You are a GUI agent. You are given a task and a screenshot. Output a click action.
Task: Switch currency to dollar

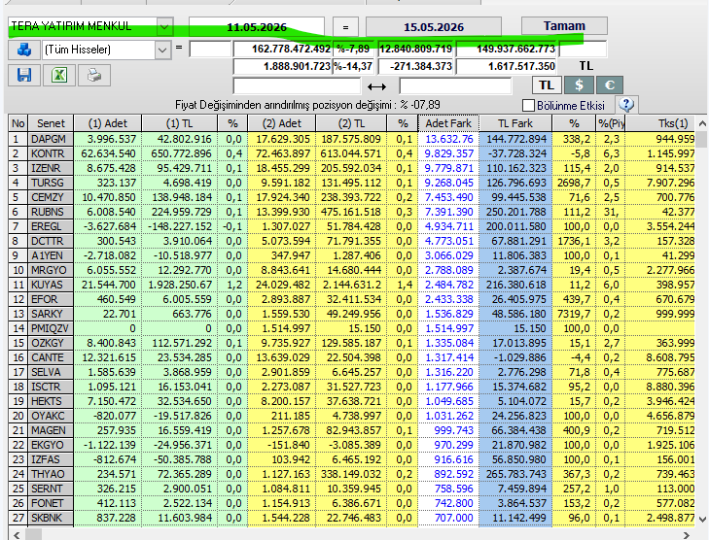tap(579, 84)
